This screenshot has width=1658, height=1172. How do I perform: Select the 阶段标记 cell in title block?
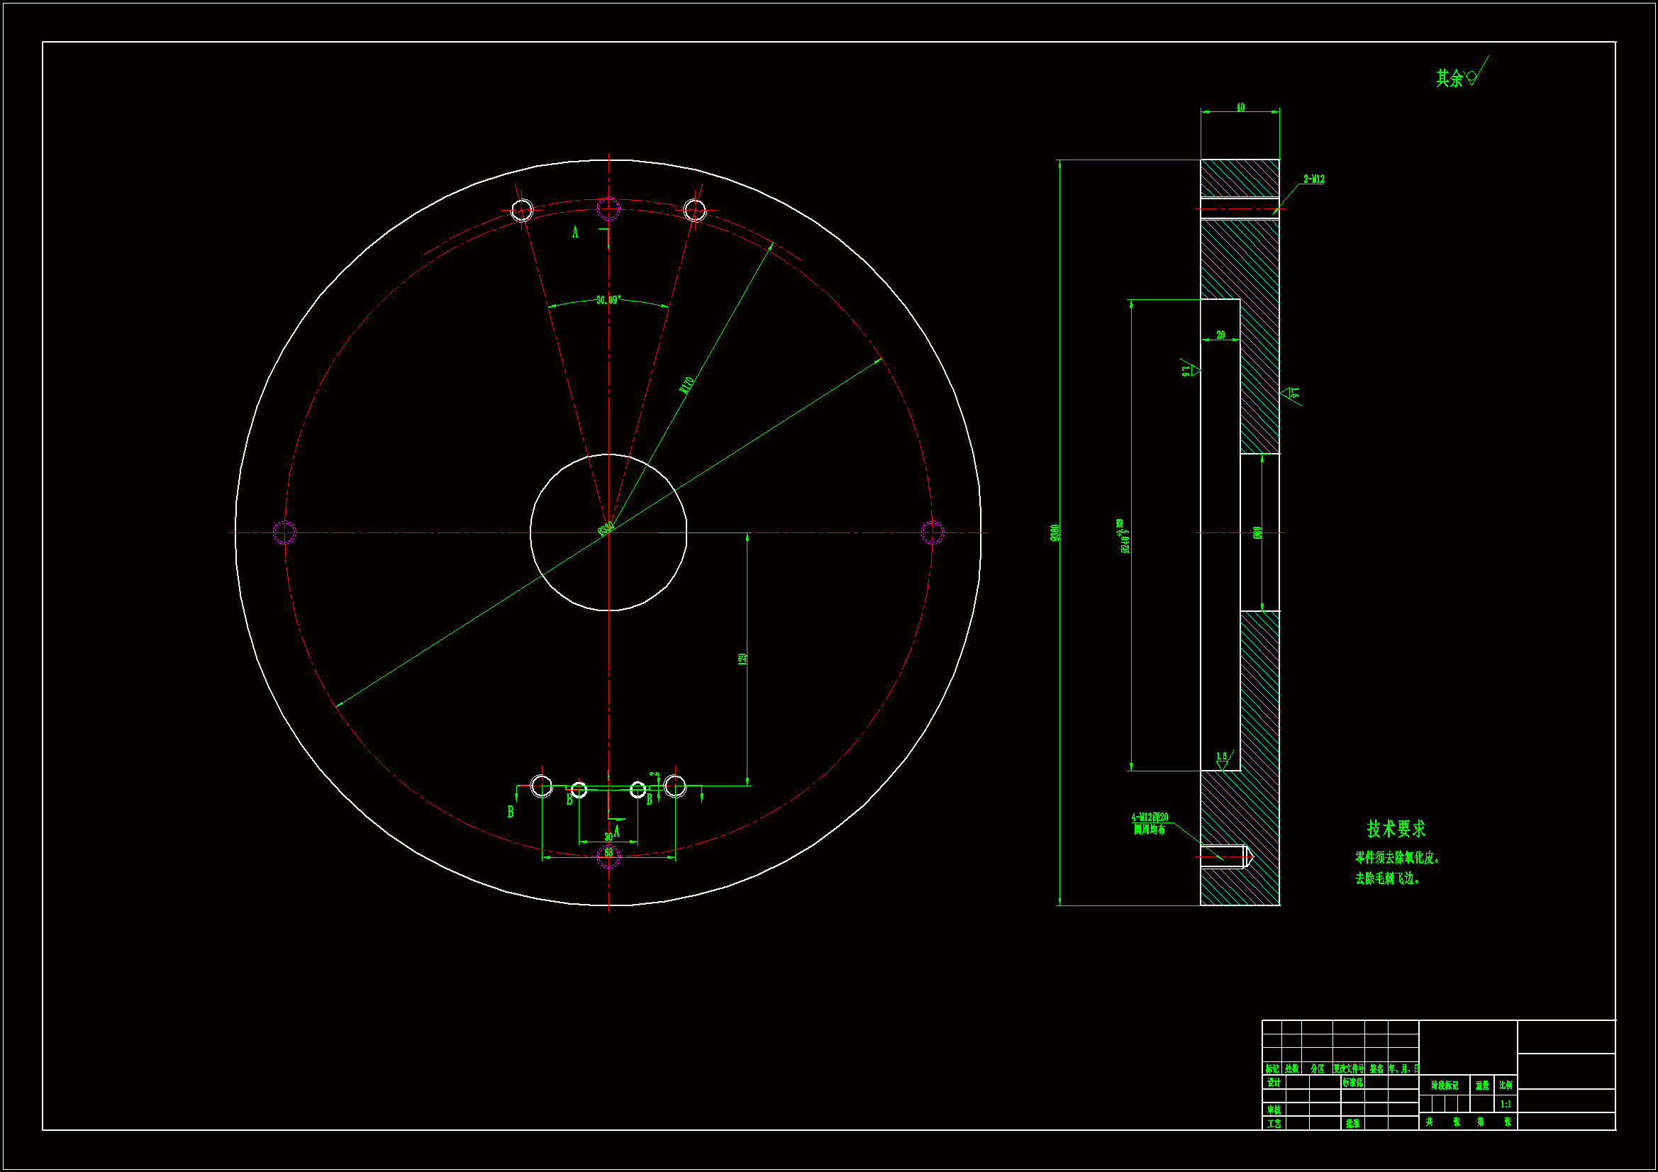[1445, 1086]
